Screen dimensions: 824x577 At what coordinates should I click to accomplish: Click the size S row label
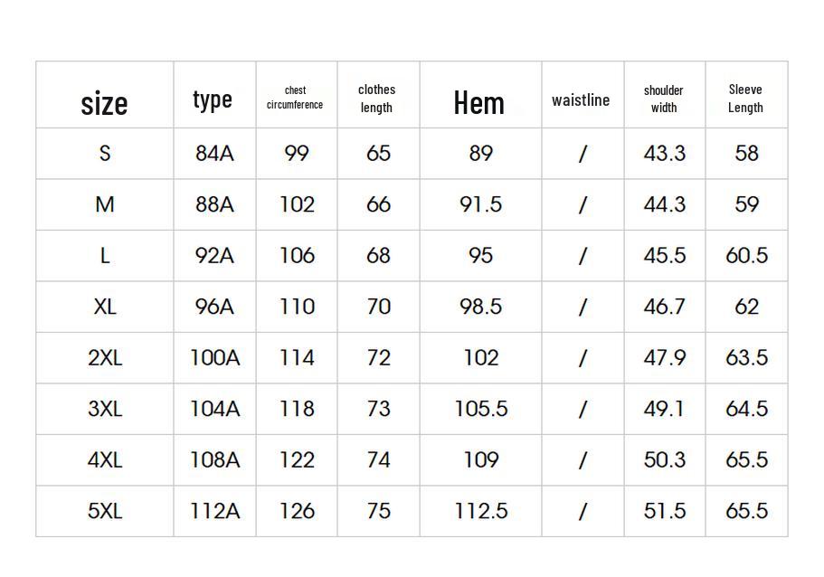(105, 154)
